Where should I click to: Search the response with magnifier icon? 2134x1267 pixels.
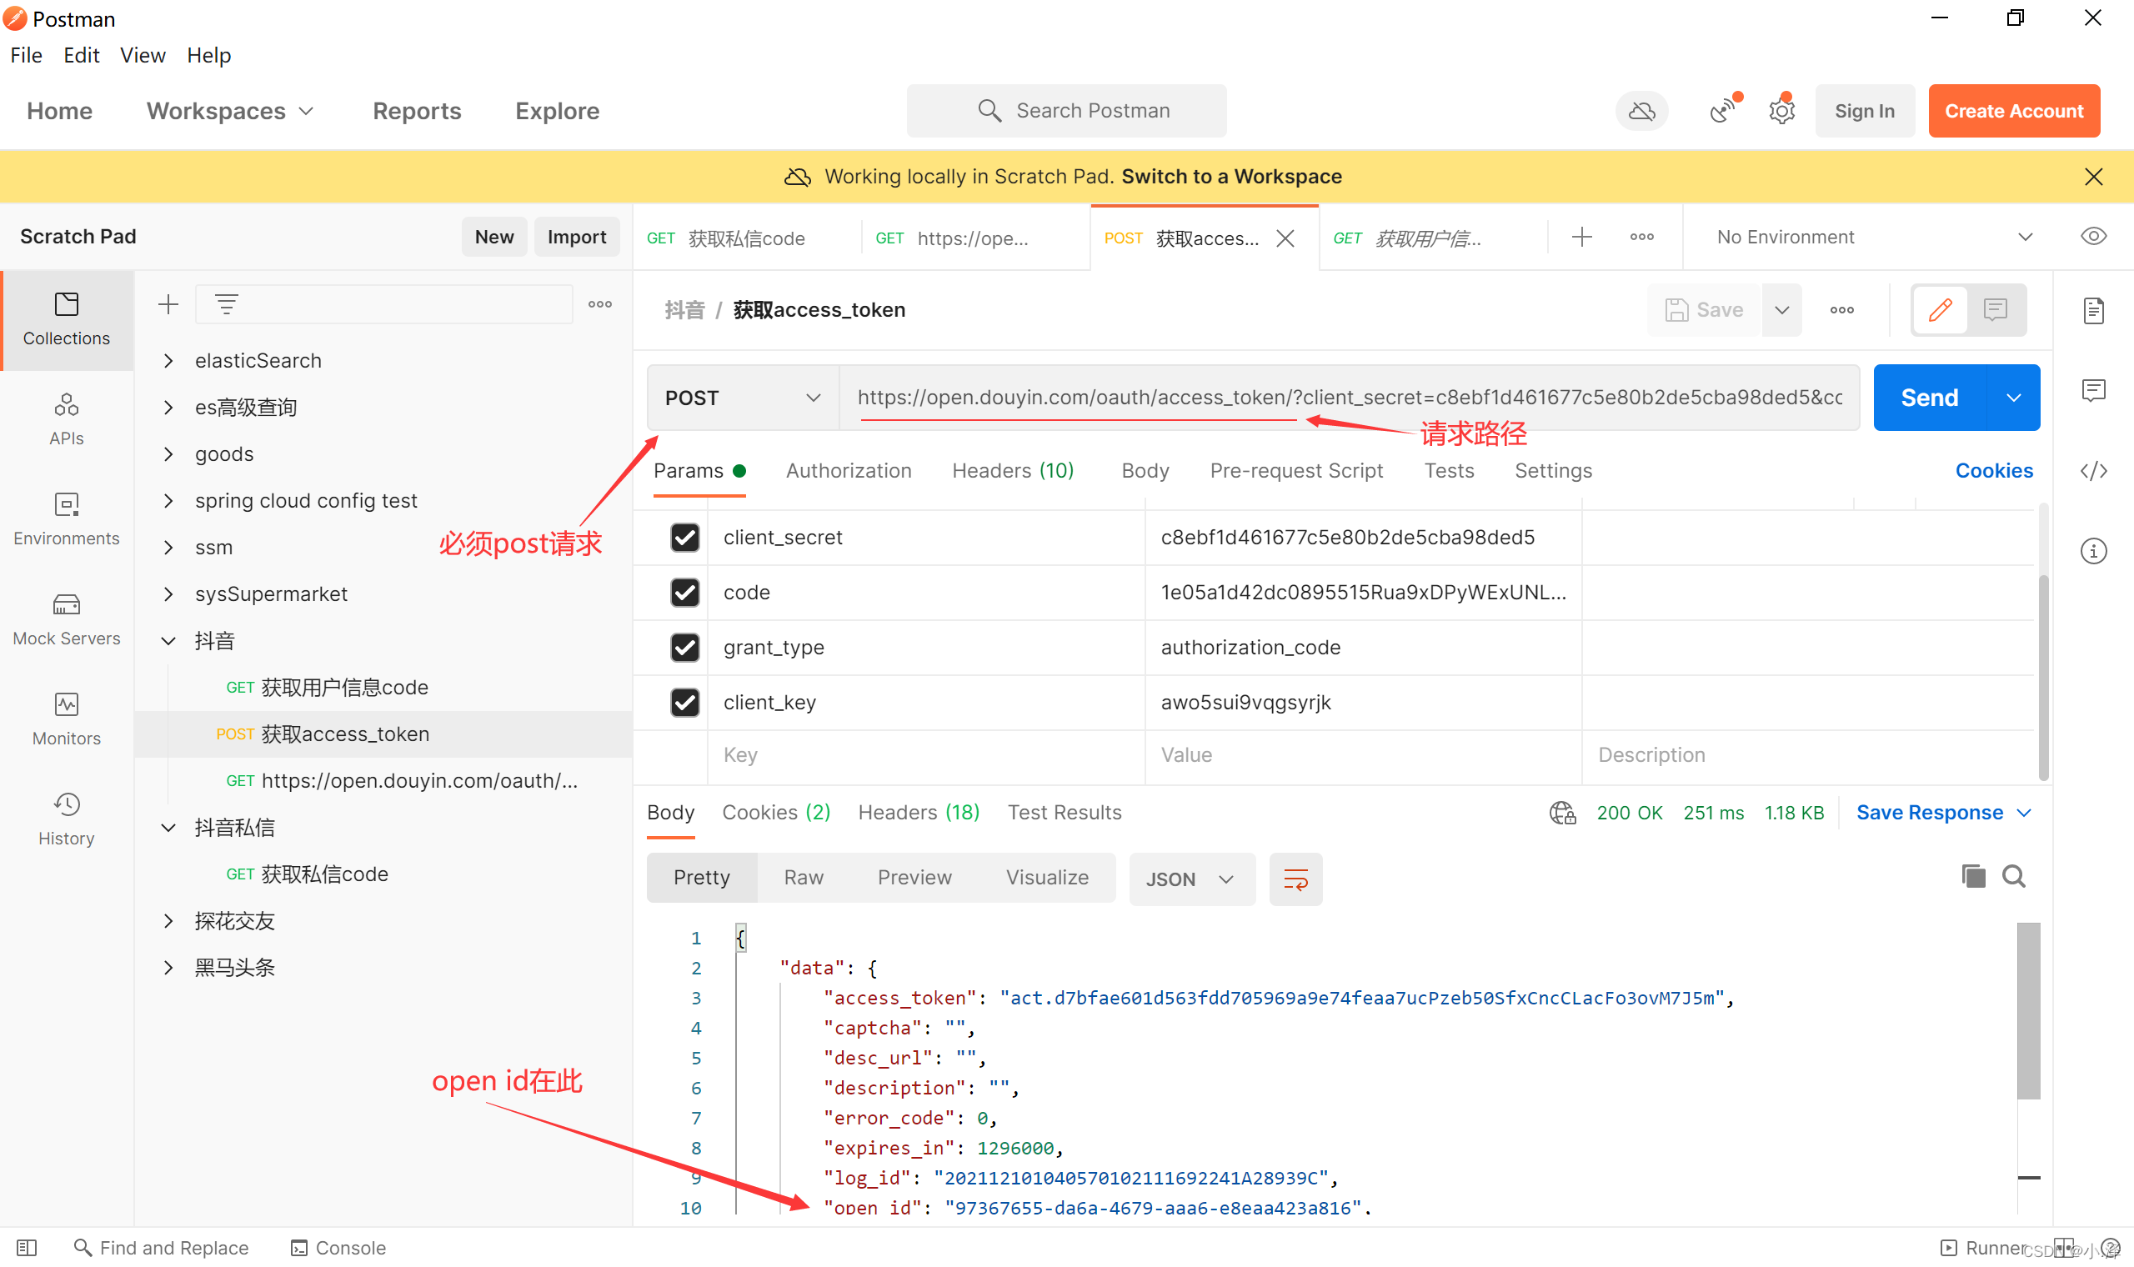tap(2014, 876)
